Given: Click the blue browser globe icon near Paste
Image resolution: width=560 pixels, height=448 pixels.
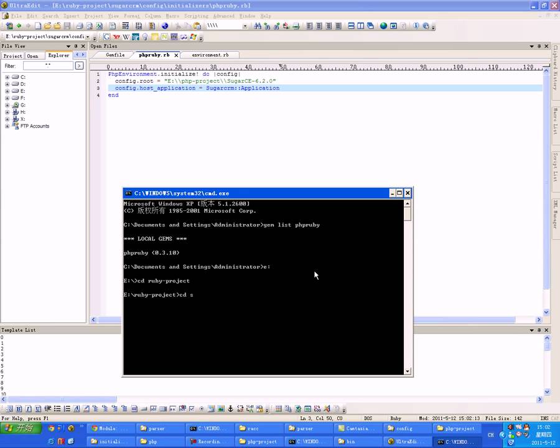Looking at the screenshot, I should click(165, 26).
